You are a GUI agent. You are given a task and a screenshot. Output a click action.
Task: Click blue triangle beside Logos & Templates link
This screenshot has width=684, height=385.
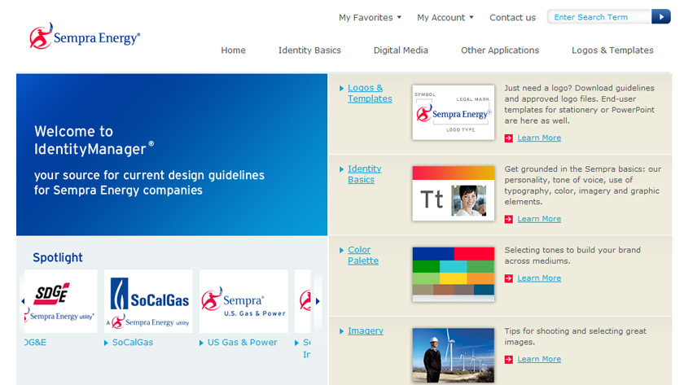point(341,89)
